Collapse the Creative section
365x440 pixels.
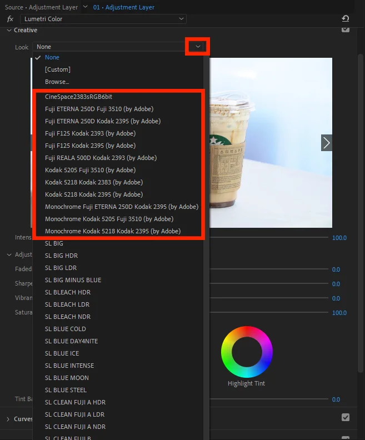pyautogui.click(x=9, y=30)
